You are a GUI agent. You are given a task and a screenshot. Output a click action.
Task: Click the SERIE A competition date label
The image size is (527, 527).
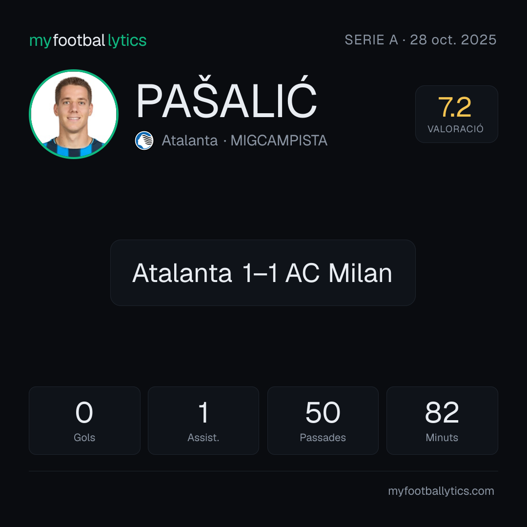(x=421, y=40)
